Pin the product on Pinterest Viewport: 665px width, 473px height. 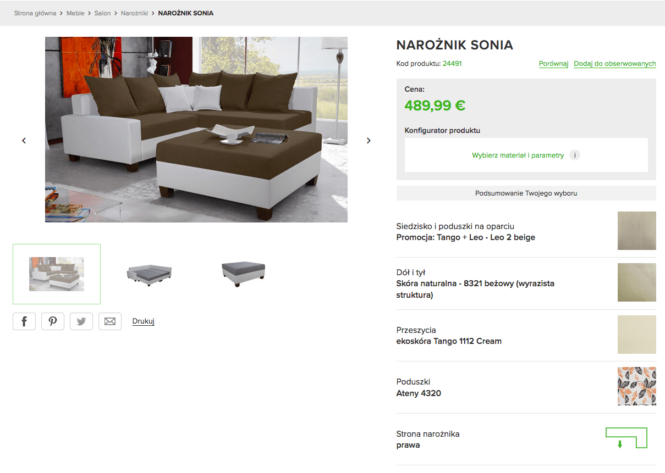pos(53,321)
